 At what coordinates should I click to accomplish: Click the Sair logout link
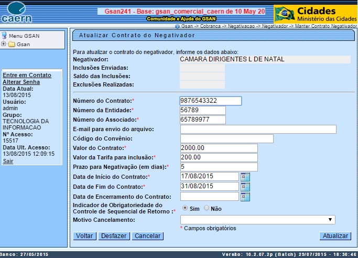coord(8,161)
